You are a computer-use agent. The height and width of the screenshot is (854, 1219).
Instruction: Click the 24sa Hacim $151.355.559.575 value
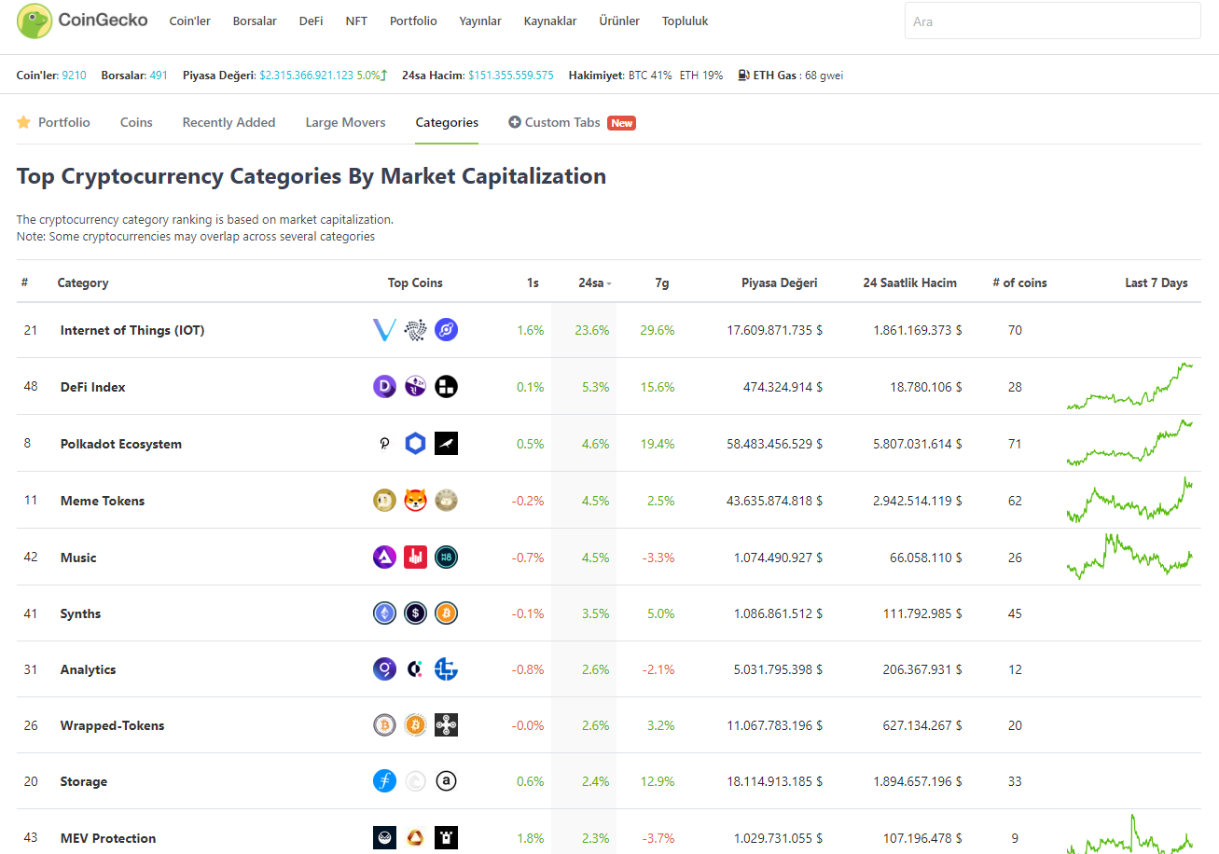point(511,76)
